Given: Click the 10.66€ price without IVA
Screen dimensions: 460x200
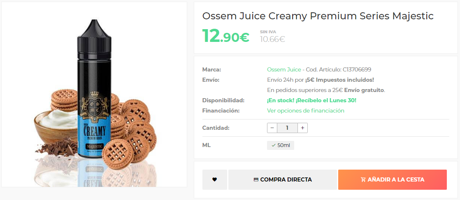Looking at the screenshot, I should (272, 39).
